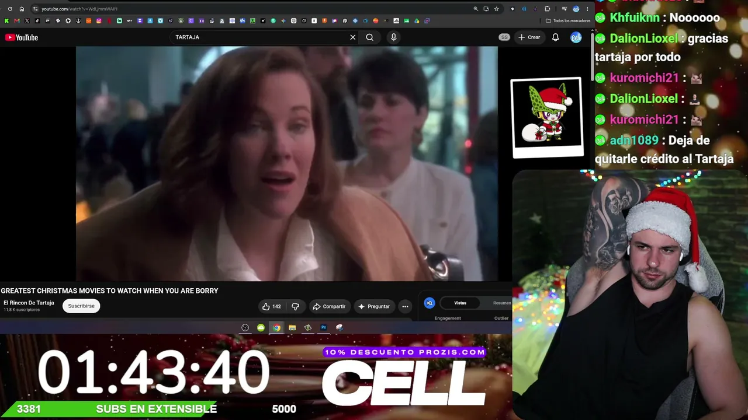Open more actions ellipsis menu

coord(405,306)
